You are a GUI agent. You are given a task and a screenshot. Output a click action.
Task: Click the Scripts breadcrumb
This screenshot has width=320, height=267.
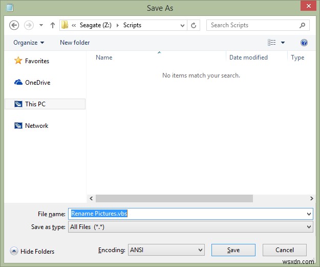tap(132, 25)
